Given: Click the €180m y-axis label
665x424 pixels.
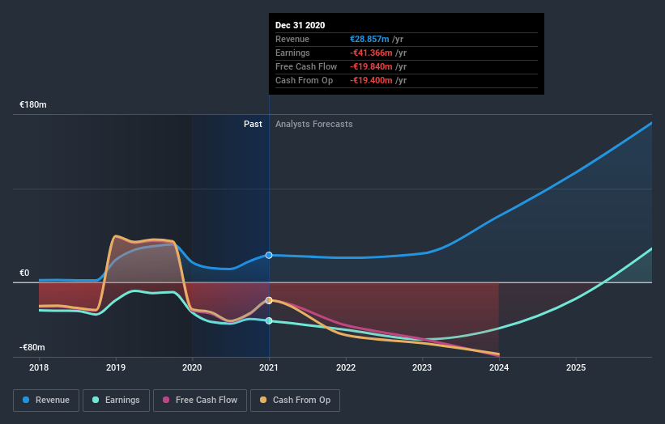Looking at the screenshot, I should coord(33,104).
